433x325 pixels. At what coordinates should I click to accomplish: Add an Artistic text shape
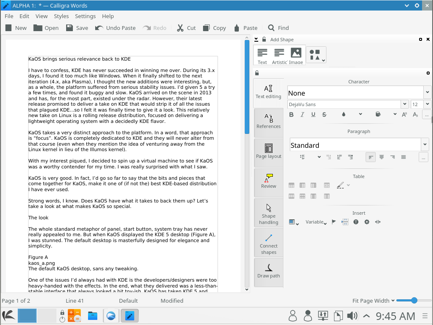(279, 56)
